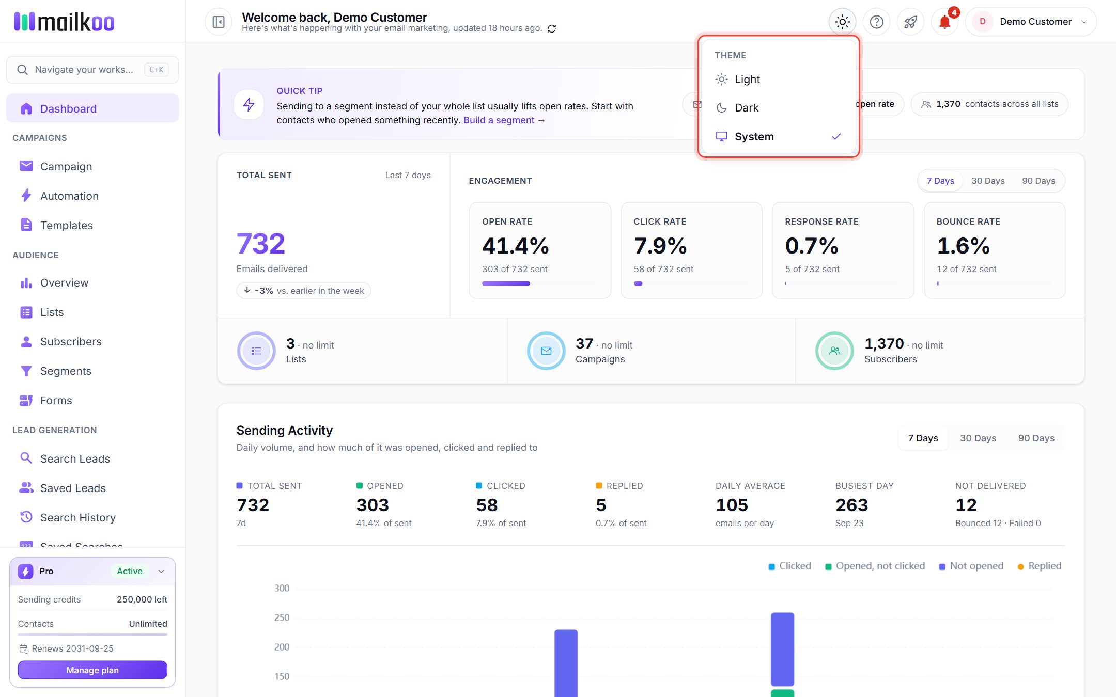
Task: Click the rocket icon in header
Action: [910, 22]
